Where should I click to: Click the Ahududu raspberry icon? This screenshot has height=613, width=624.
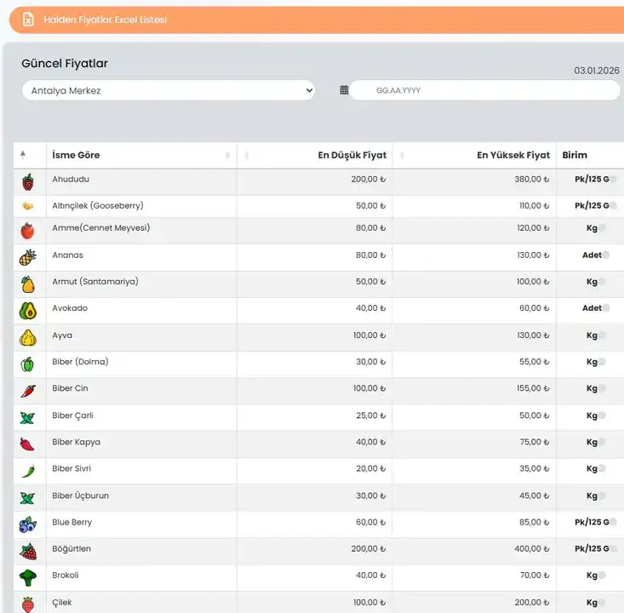[x=28, y=182]
